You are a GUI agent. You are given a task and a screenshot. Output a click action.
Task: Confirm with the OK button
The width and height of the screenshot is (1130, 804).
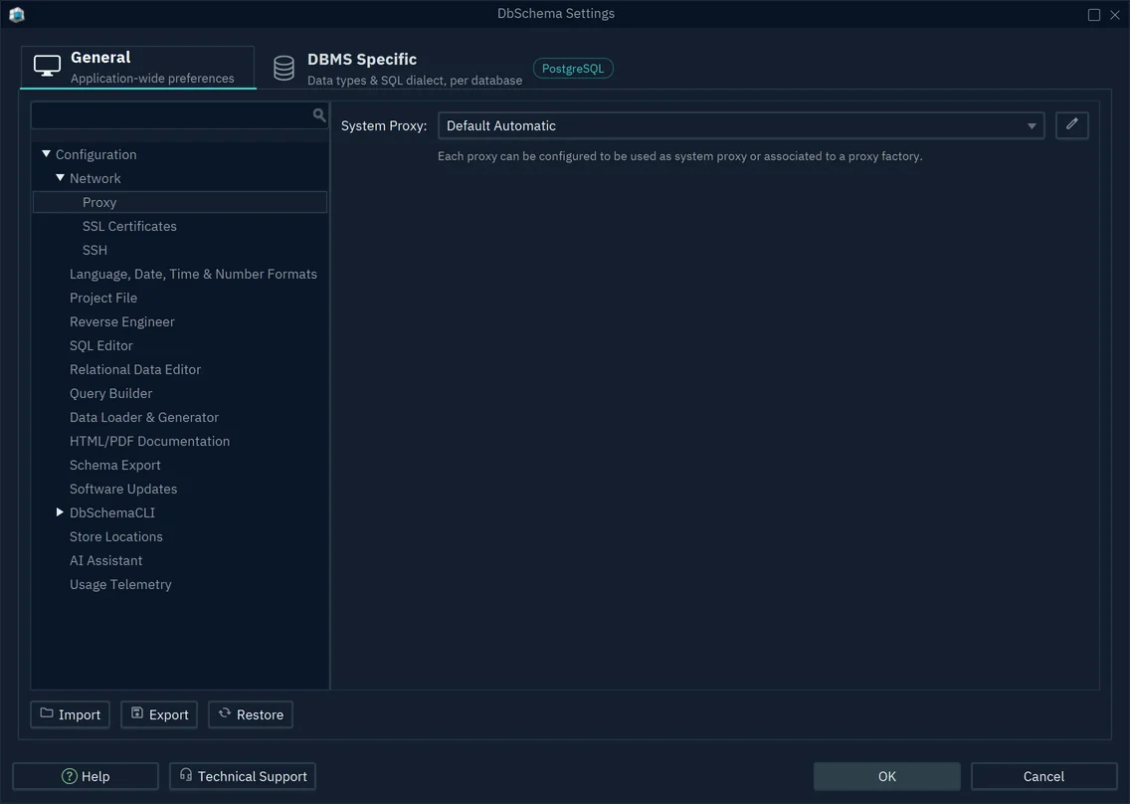[x=887, y=776]
